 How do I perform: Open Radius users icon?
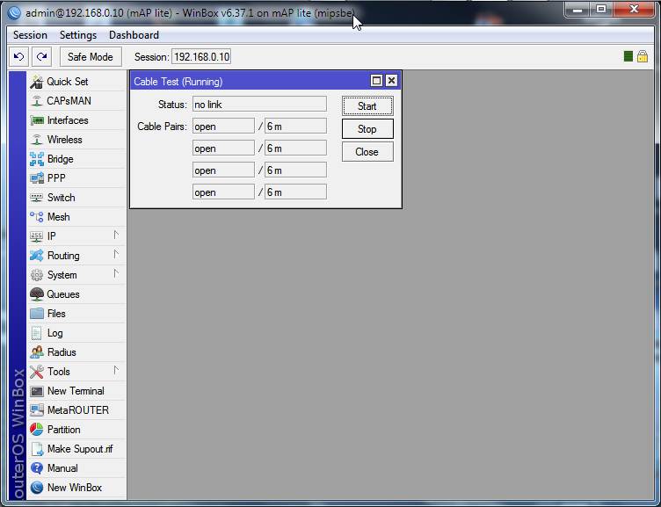pyautogui.click(x=37, y=352)
